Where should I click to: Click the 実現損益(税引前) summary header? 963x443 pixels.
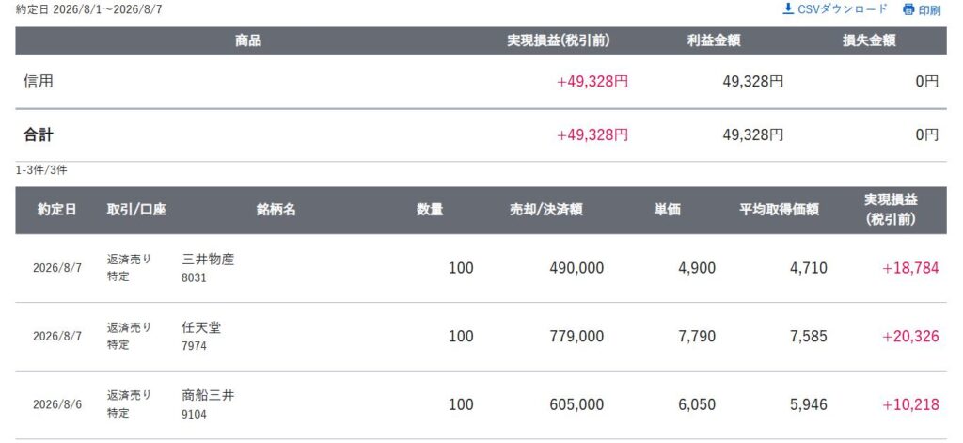(559, 41)
